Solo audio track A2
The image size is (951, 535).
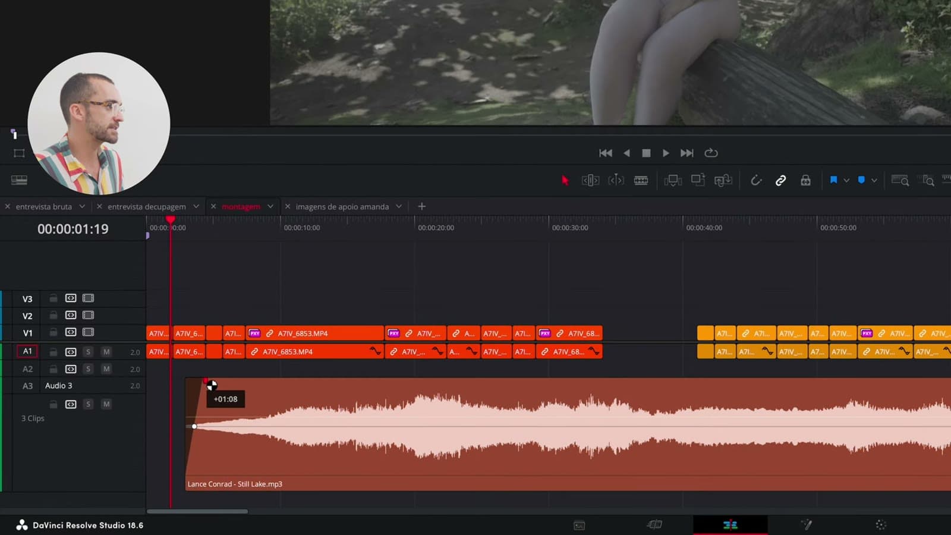[x=88, y=369]
